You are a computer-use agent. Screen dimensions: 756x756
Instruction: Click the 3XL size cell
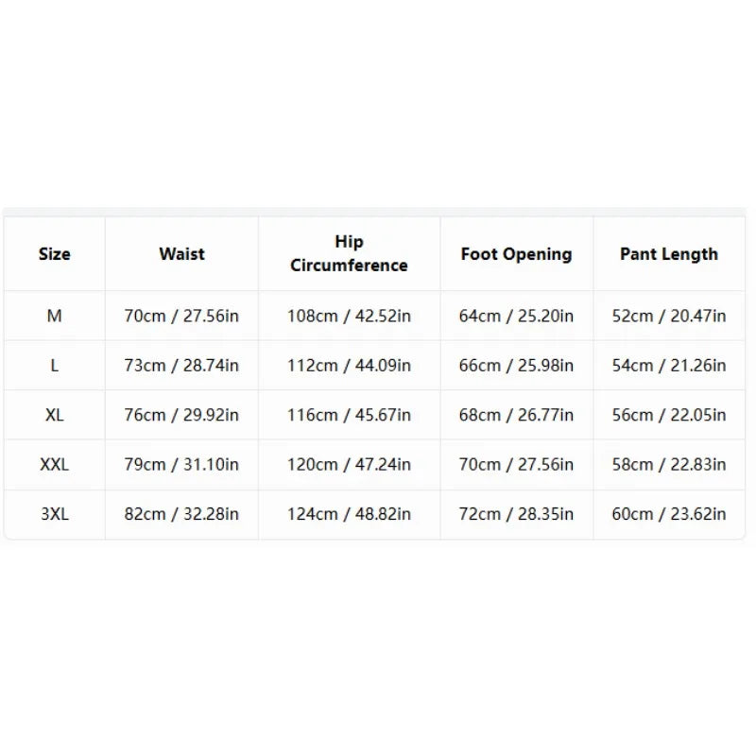point(55,514)
